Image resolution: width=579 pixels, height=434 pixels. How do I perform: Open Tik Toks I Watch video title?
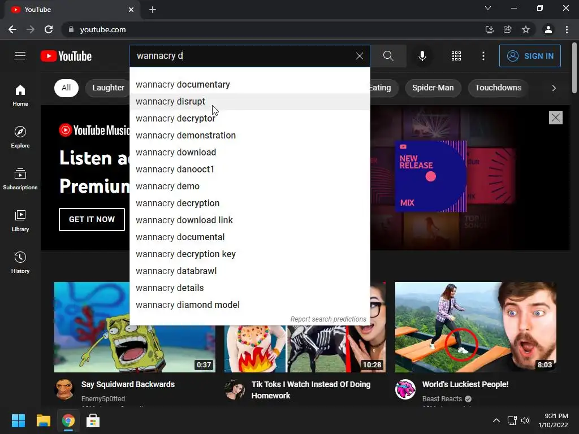tap(311, 390)
